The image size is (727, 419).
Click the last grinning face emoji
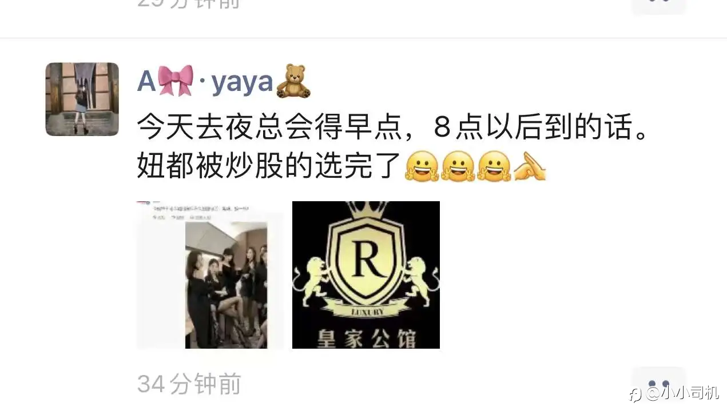click(x=494, y=167)
